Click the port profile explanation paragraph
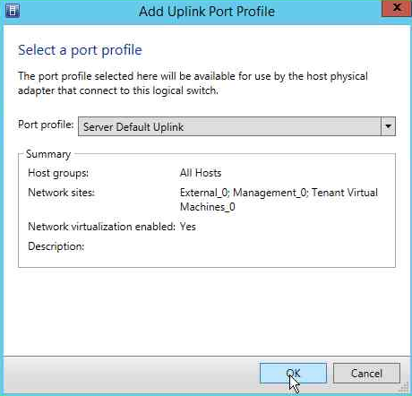The image size is (412, 396). 193,83
